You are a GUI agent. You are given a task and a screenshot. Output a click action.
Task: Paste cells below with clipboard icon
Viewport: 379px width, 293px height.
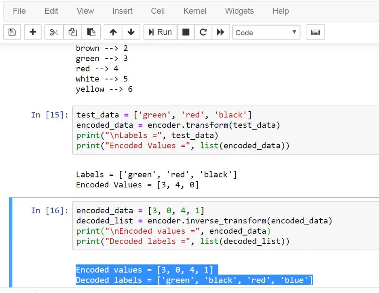click(x=91, y=32)
